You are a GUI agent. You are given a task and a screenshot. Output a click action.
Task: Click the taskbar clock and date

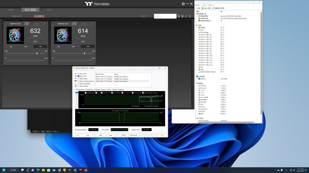point(300,170)
